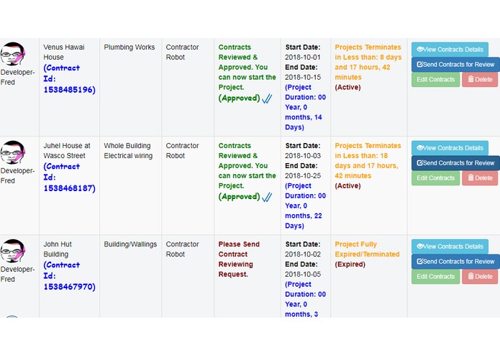
Task: Delete the Venus Hawai House contract
Action: tap(480, 80)
